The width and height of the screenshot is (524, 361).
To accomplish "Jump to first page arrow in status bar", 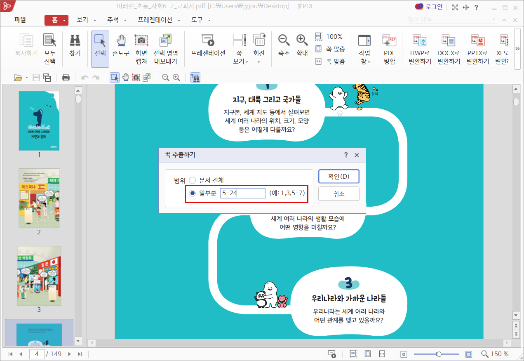I will click(10, 354).
